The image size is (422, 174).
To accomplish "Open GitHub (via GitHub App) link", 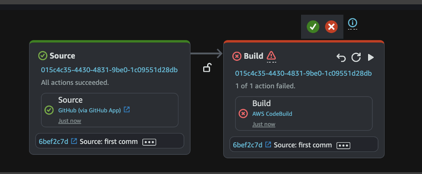I will pyautogui.click(x=90, y=110).
